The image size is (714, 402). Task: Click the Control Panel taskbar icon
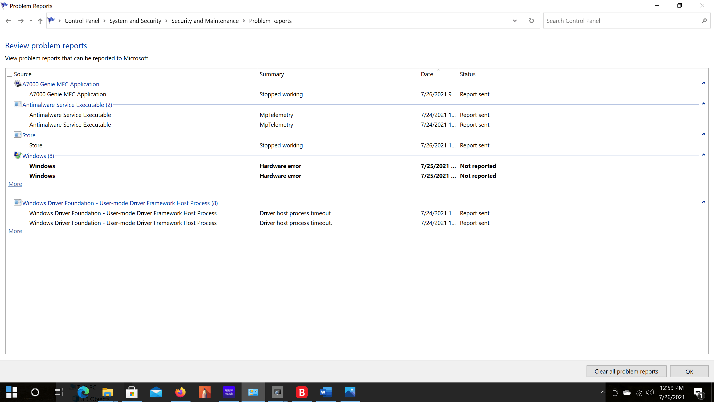coord(253,392)
